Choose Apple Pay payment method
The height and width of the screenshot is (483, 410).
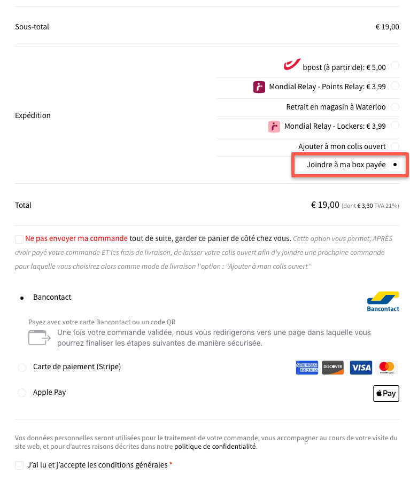tap(22, 393)
